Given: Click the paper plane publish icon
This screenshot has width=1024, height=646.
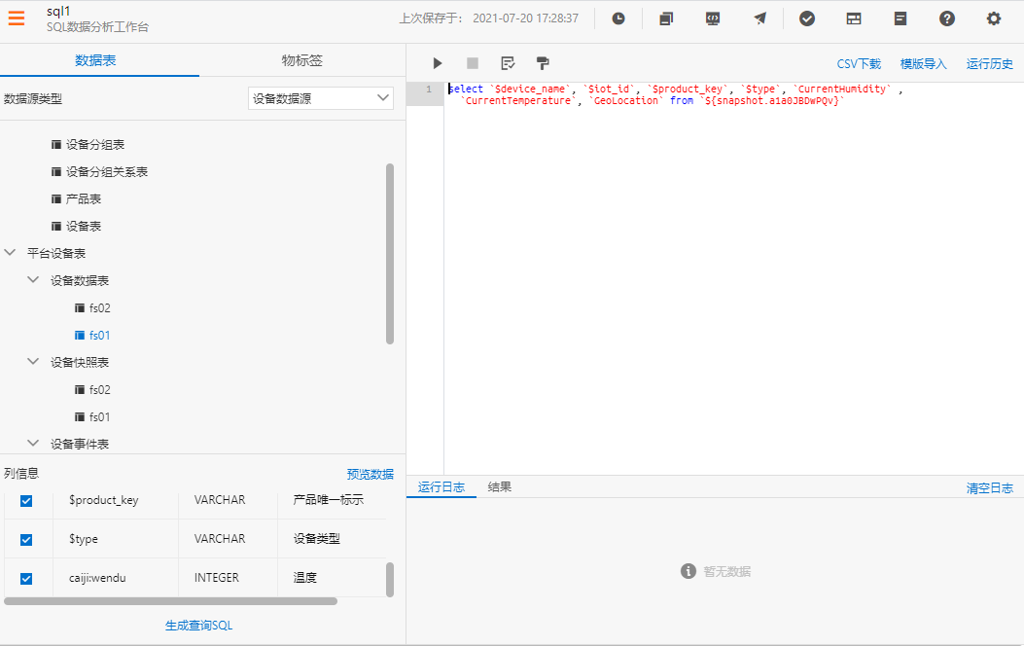Looking at the screenshot, I should (x=759, y=18).
